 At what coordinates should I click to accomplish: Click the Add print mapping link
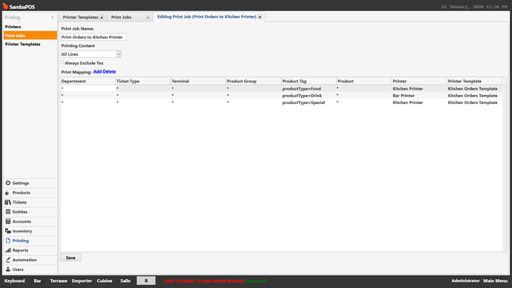[x=97, y=71]
